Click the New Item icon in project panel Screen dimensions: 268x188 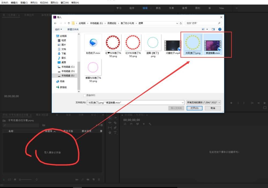pyautogui.click(x=93, y=179)
